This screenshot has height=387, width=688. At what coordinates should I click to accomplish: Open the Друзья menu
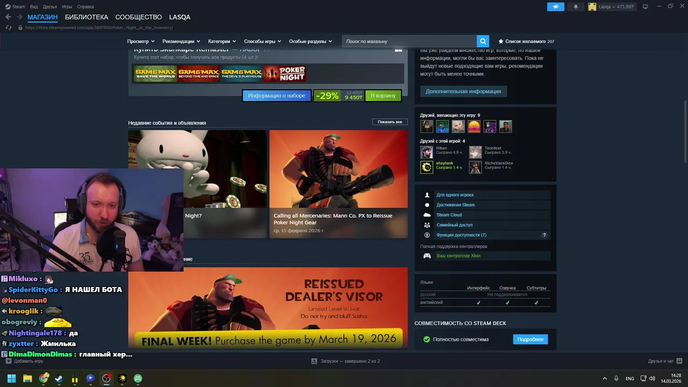point(50,6)
